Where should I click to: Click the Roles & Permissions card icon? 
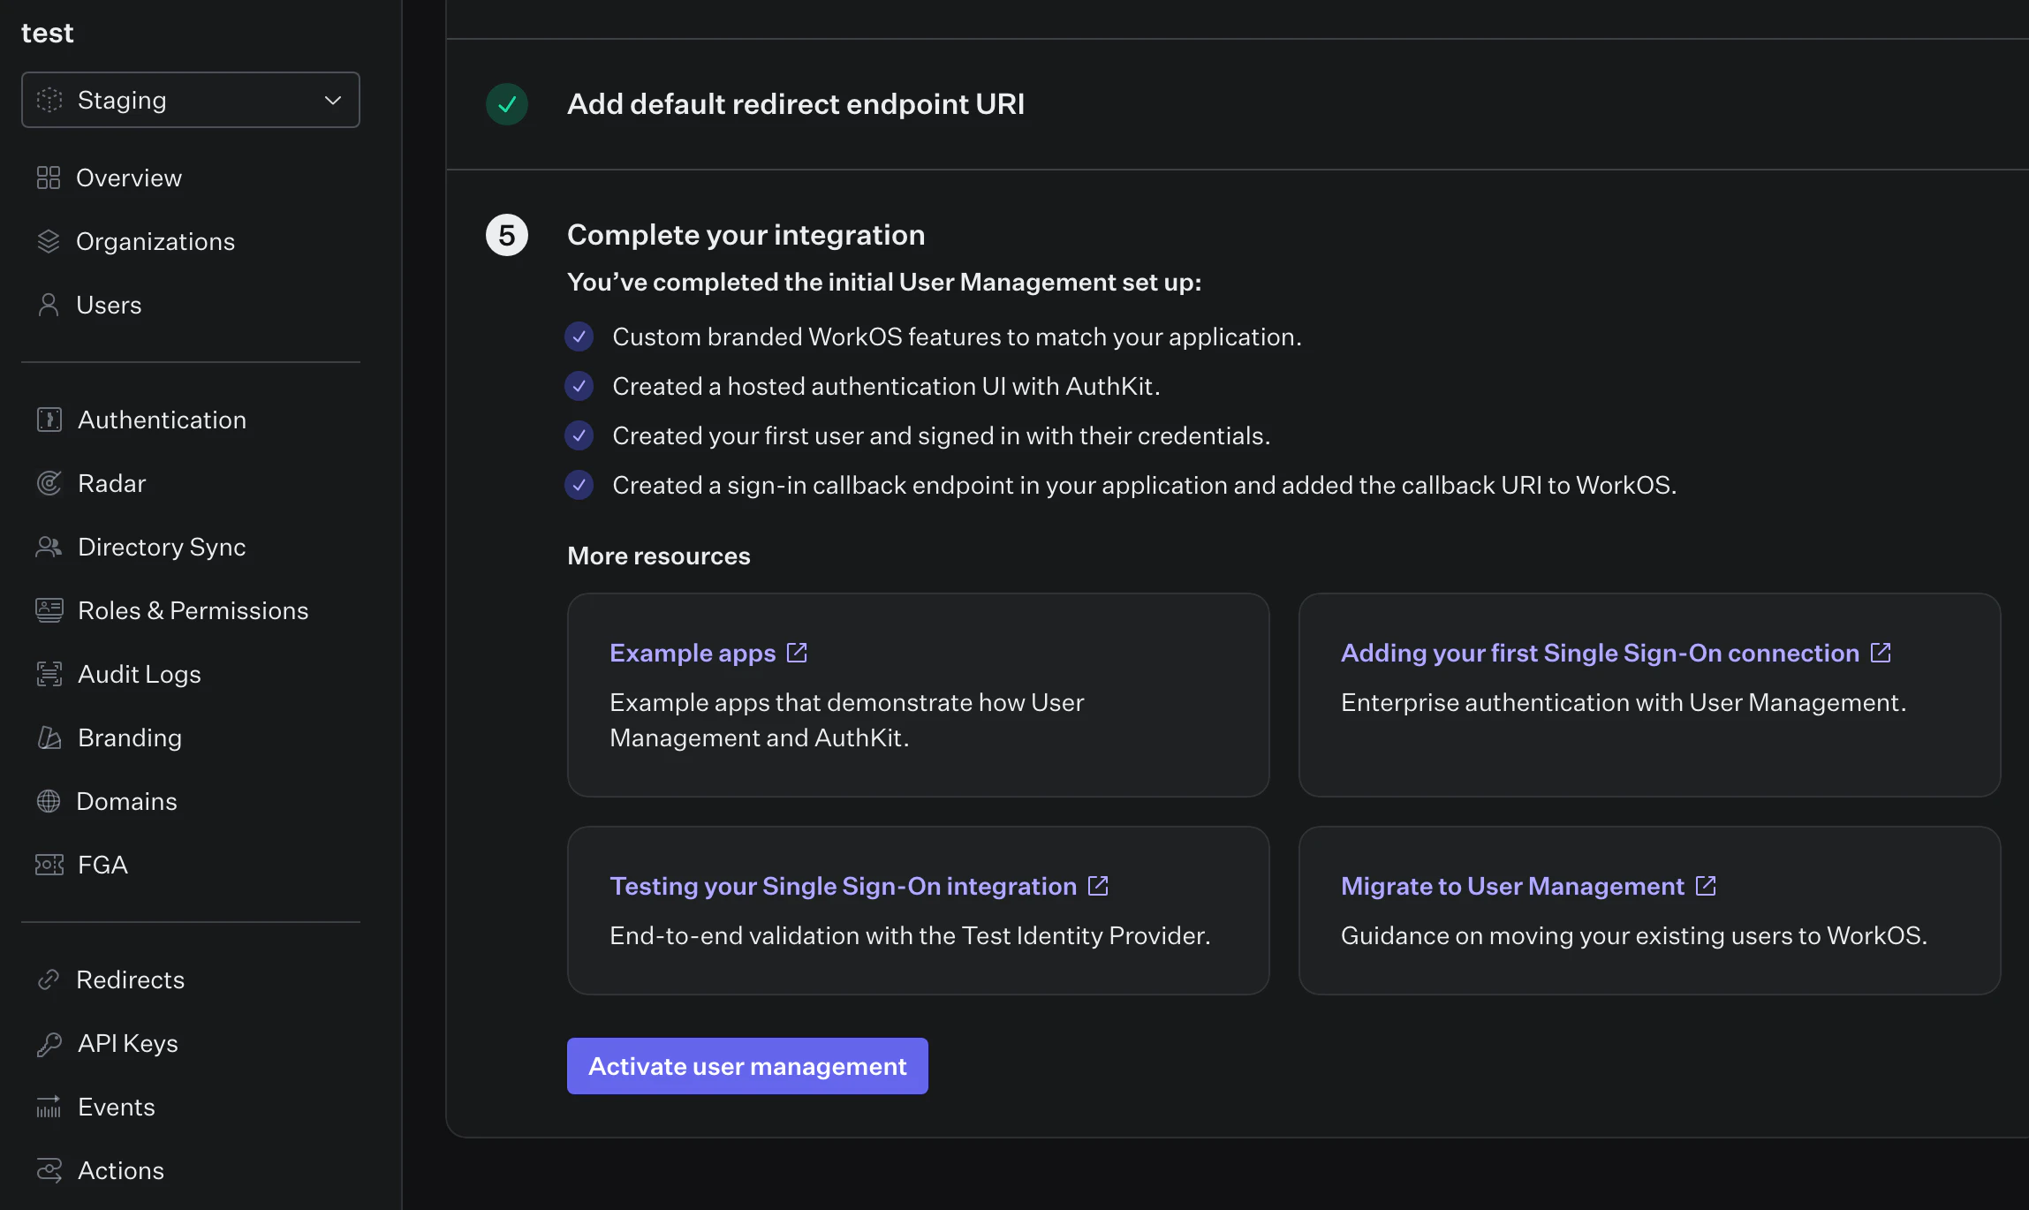[x=49, y=610]
